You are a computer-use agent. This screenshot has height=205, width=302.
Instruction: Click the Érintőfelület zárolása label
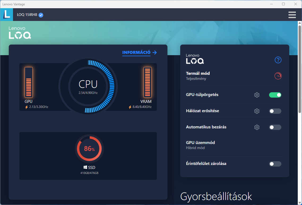206,164
